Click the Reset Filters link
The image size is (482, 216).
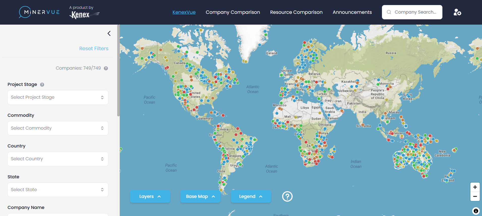pos(94,48)
